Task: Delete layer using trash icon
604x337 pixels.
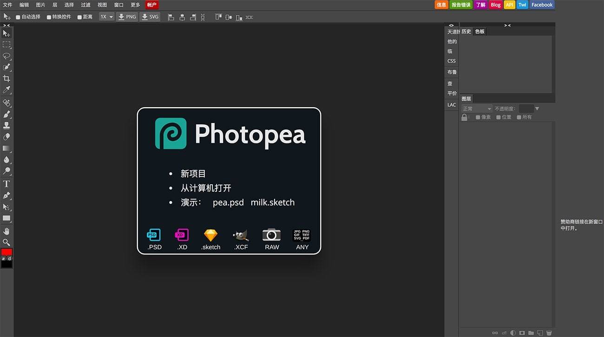Action: point(549,333)
